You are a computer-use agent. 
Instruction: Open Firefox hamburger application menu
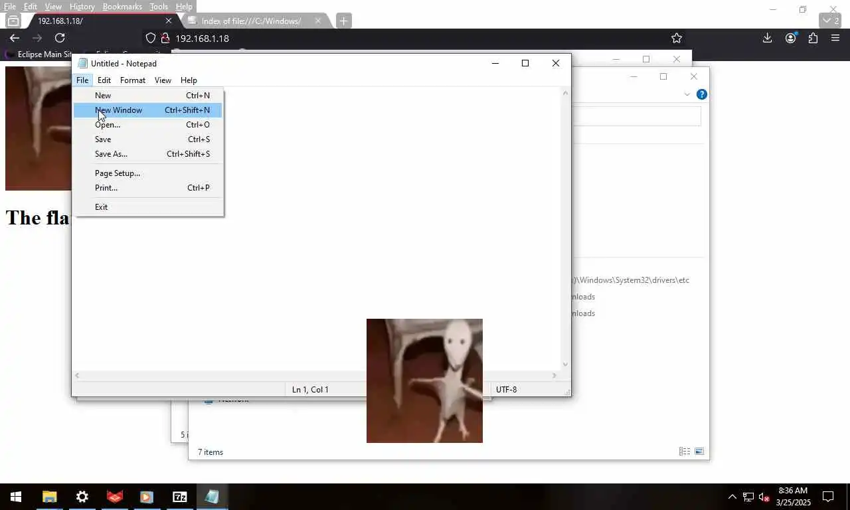(x=835, y=39)
